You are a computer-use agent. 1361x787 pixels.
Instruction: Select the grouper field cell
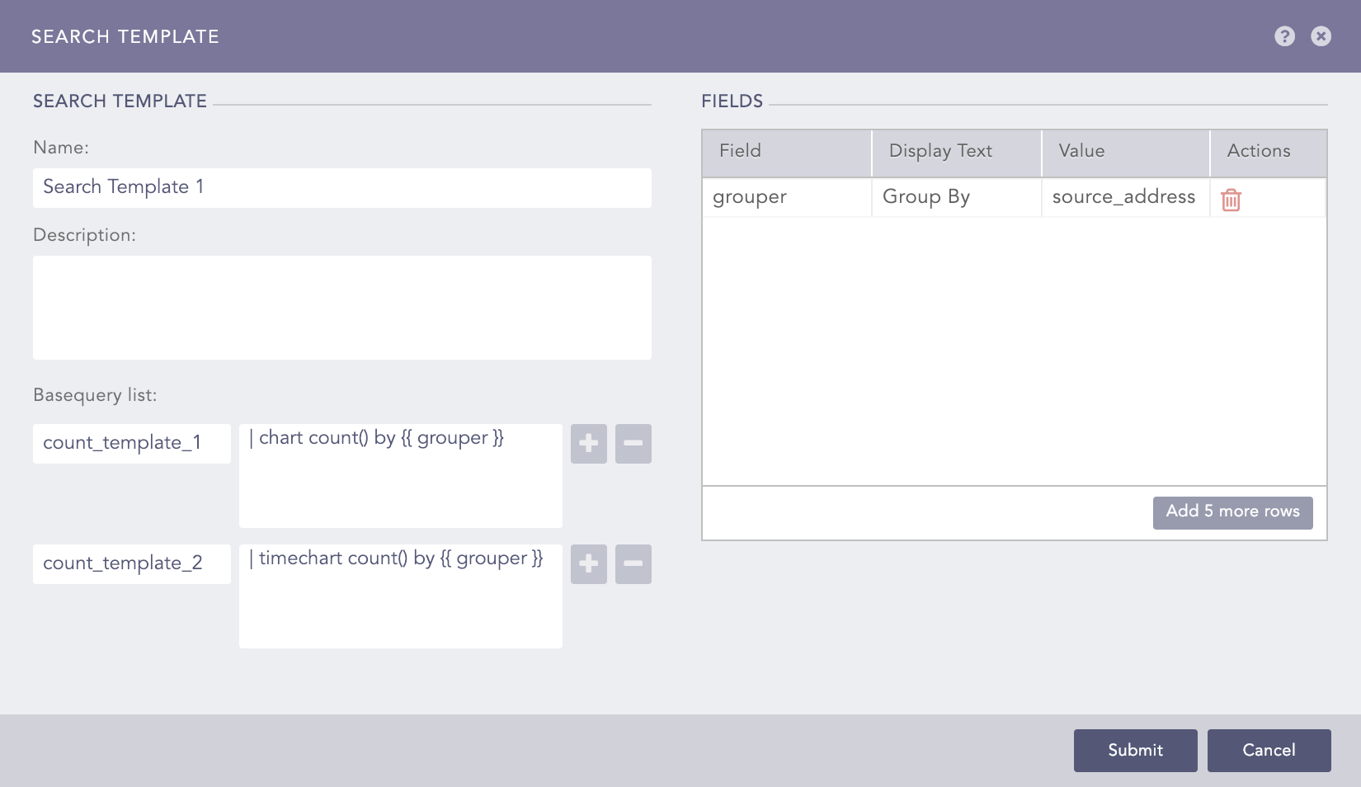point(786,198)
